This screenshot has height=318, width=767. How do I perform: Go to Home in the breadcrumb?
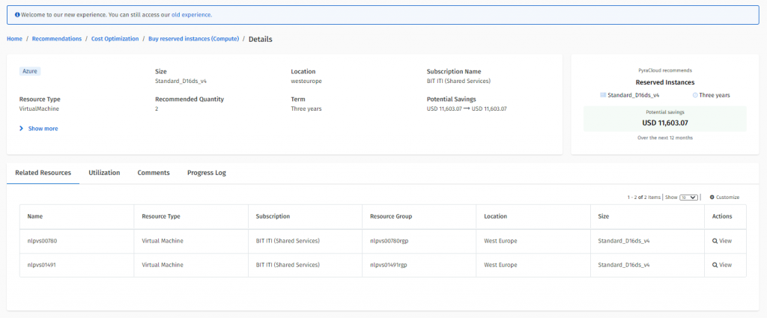pos(14,39)
